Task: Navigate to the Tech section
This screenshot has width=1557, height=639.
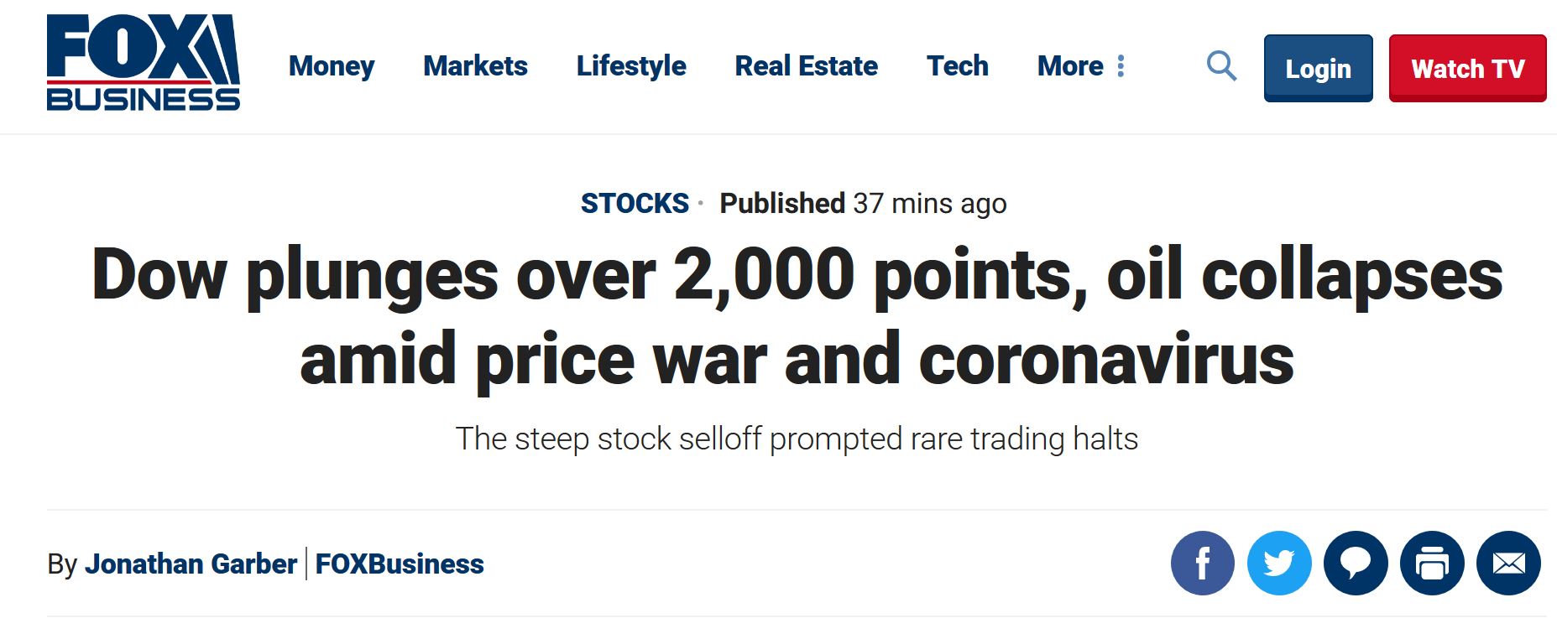Action: point(957,66)
